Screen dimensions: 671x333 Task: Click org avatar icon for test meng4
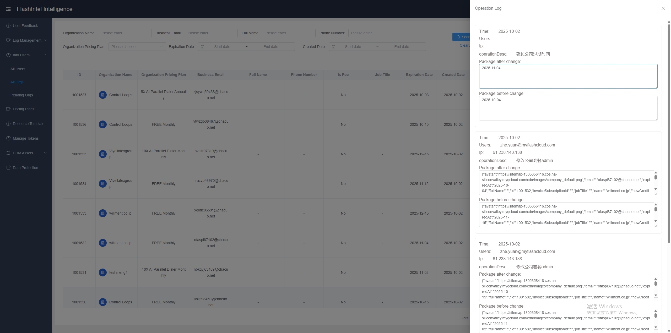pos(102,272)
